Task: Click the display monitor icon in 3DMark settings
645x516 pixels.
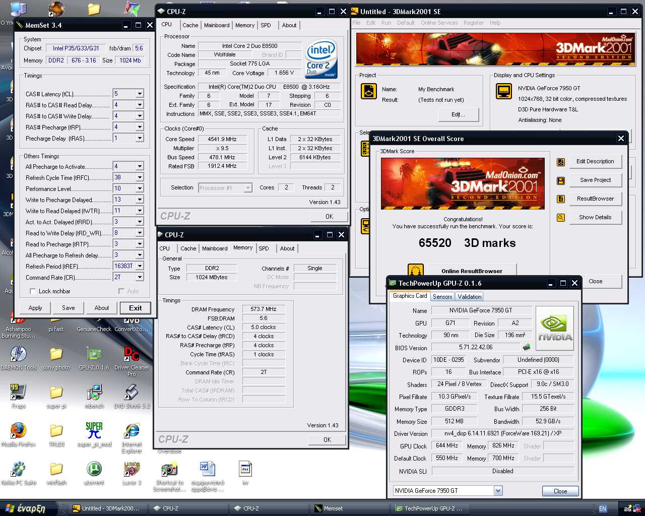Action: 504,91
